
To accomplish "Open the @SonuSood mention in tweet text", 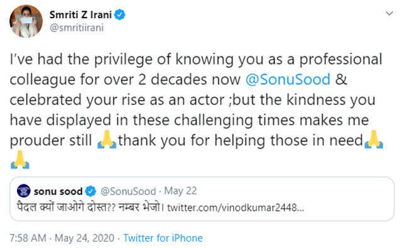I will pos(288,79).
